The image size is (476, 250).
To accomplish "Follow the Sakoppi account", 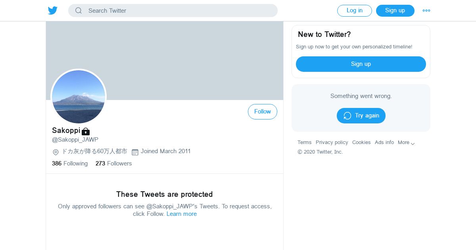I will [x=262, y=112].
